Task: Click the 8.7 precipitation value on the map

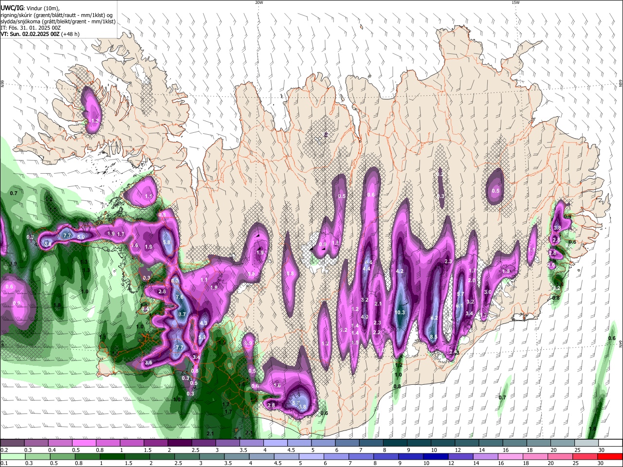Action: 183,315
